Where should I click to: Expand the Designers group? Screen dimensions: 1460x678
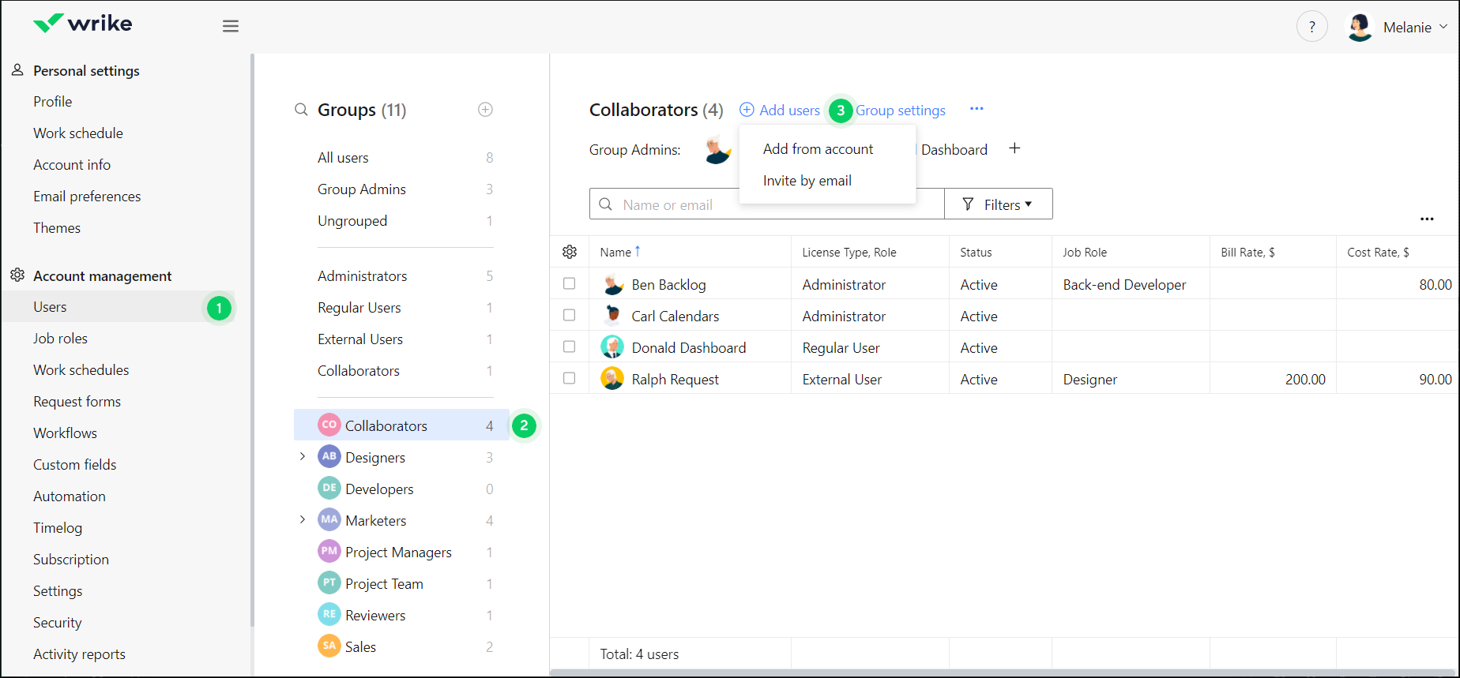point(303,457)
